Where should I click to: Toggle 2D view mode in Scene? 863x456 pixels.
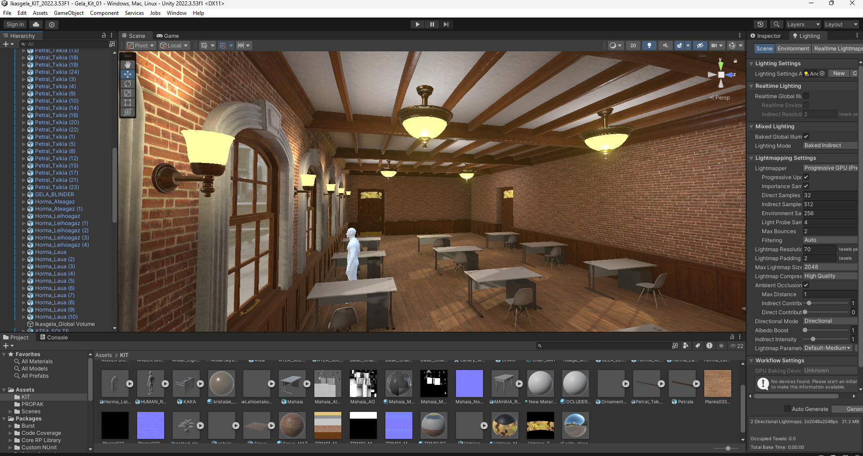tap(633, 45)
